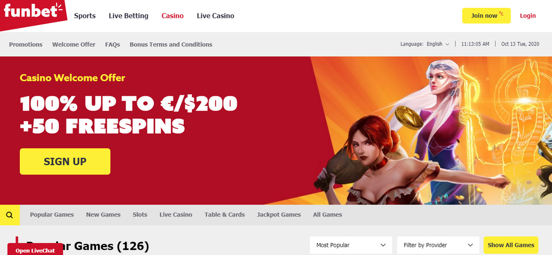Open the Live Betting menu item
Viewport: 552px width, 255px height.
(128, 16)
